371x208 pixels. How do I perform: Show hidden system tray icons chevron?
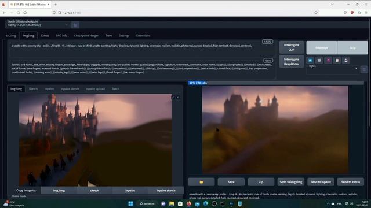[328, 203]
